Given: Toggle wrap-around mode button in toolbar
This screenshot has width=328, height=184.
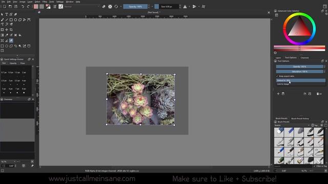Looking at the screenshot, I should 203,7.
